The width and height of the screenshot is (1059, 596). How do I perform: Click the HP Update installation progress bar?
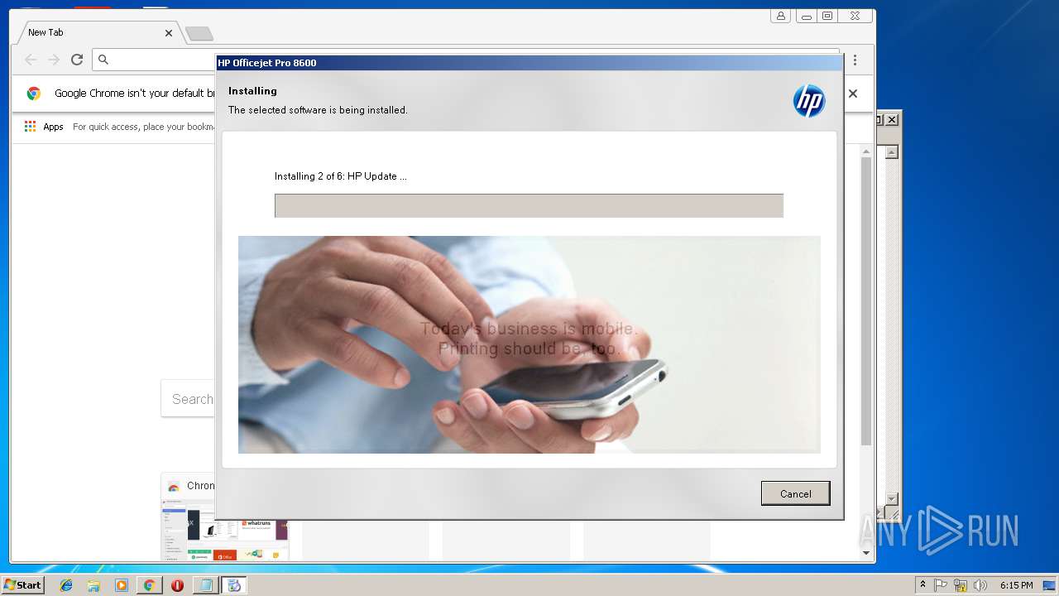[529, 206]
